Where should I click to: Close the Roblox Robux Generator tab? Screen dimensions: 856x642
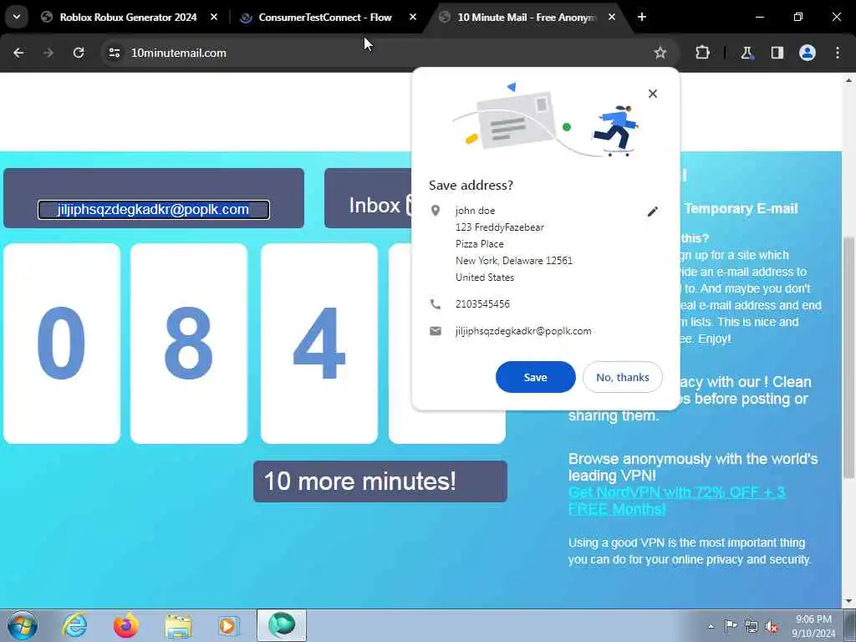coord(214,18)
